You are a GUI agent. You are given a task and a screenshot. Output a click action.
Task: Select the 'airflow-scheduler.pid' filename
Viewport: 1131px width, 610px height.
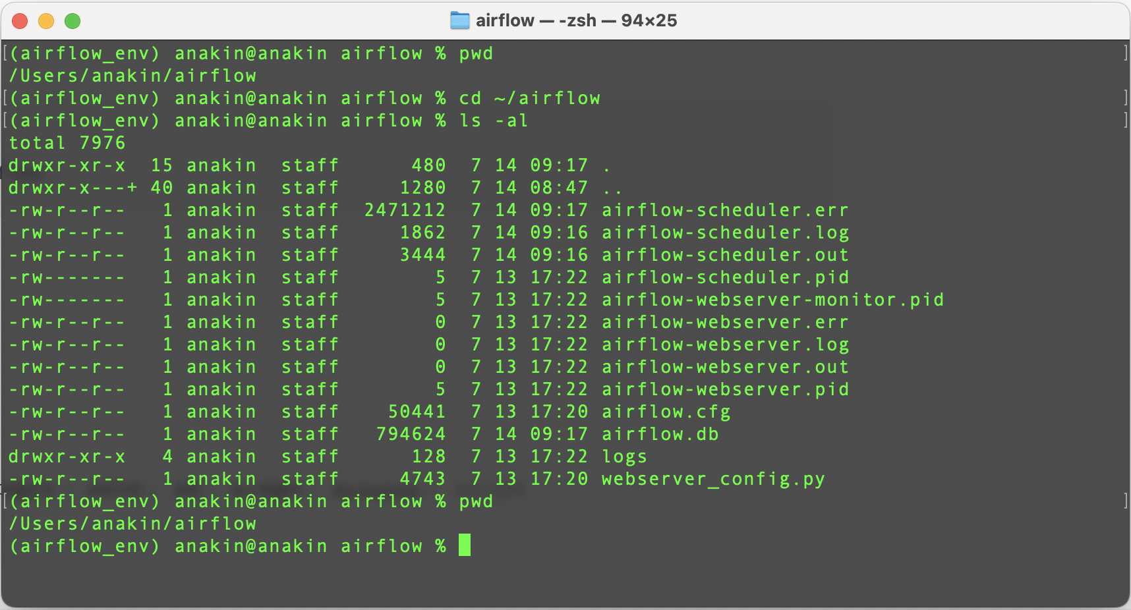[725, 277]
